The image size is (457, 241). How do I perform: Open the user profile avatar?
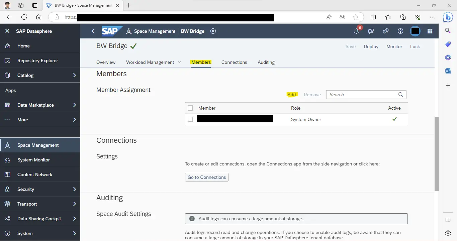[x=415, y=31]
